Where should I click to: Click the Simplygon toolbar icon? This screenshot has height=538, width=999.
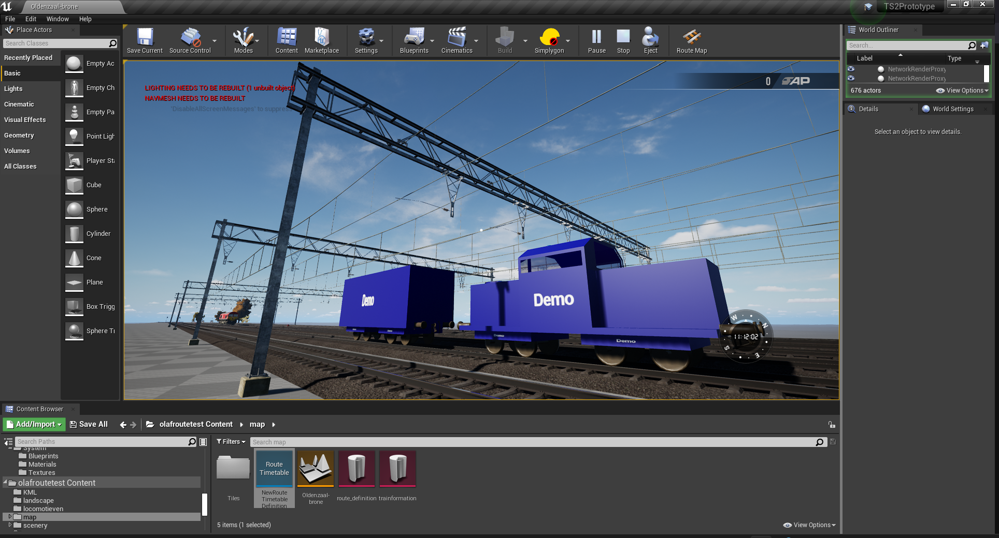[x=549, y=40]
